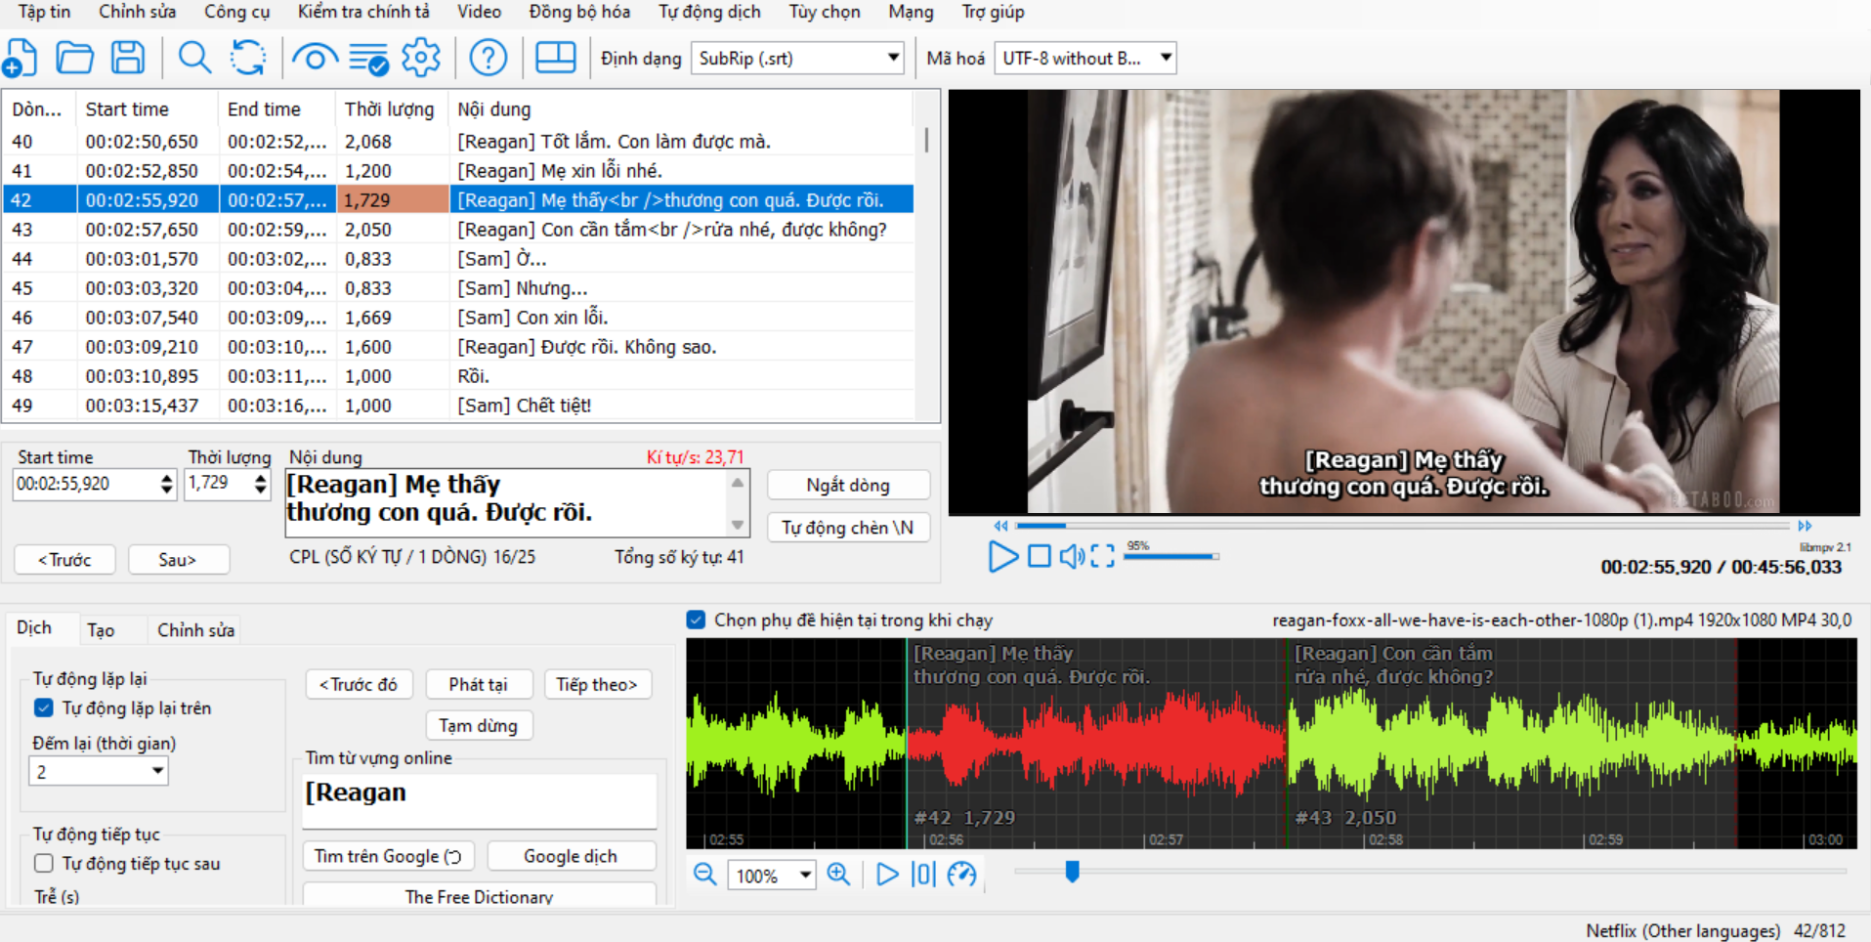Click fast-forward arrows right of the video seek bar
Screen dimensions: 1871x942
1805,526
